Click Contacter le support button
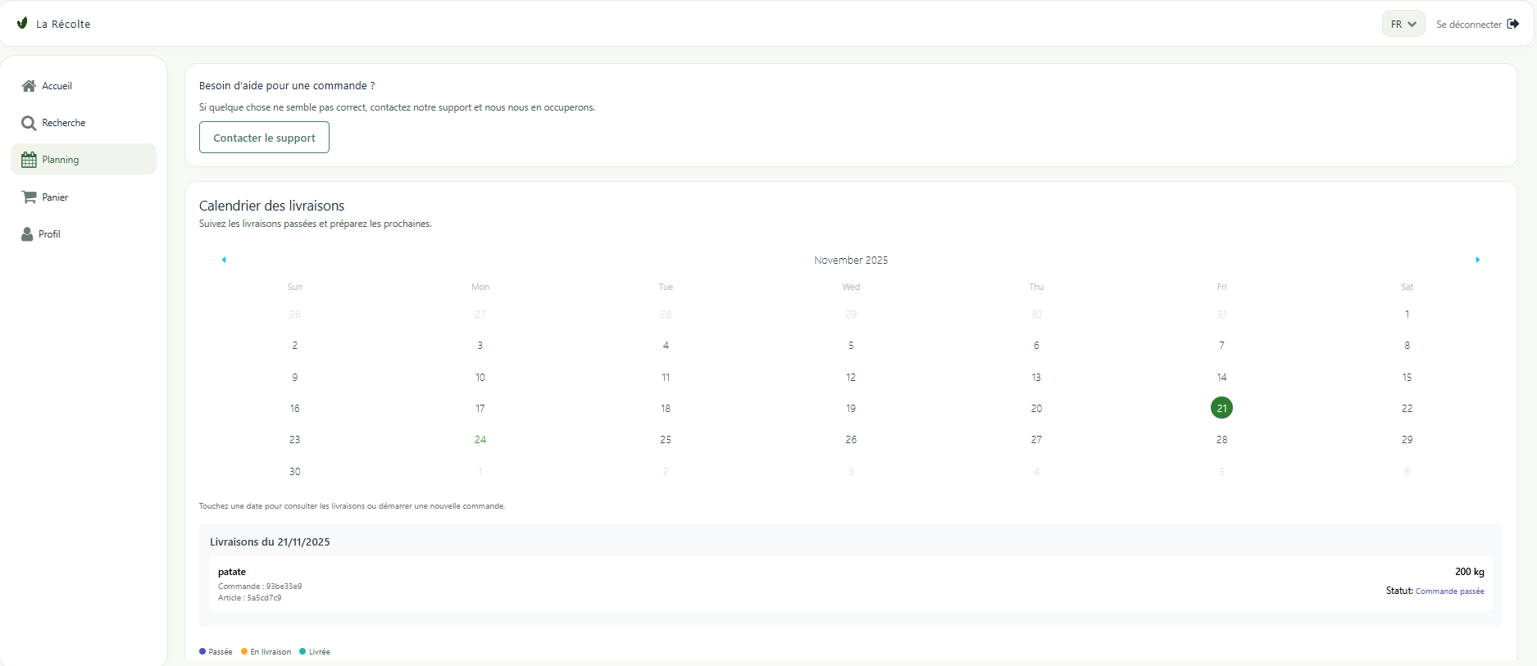This screenshot has height=666, width=1537. 264,138
